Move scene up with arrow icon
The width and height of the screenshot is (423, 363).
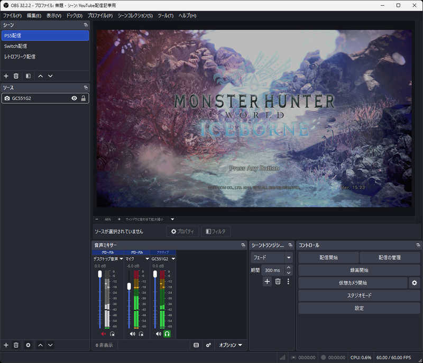pos(41,76)
